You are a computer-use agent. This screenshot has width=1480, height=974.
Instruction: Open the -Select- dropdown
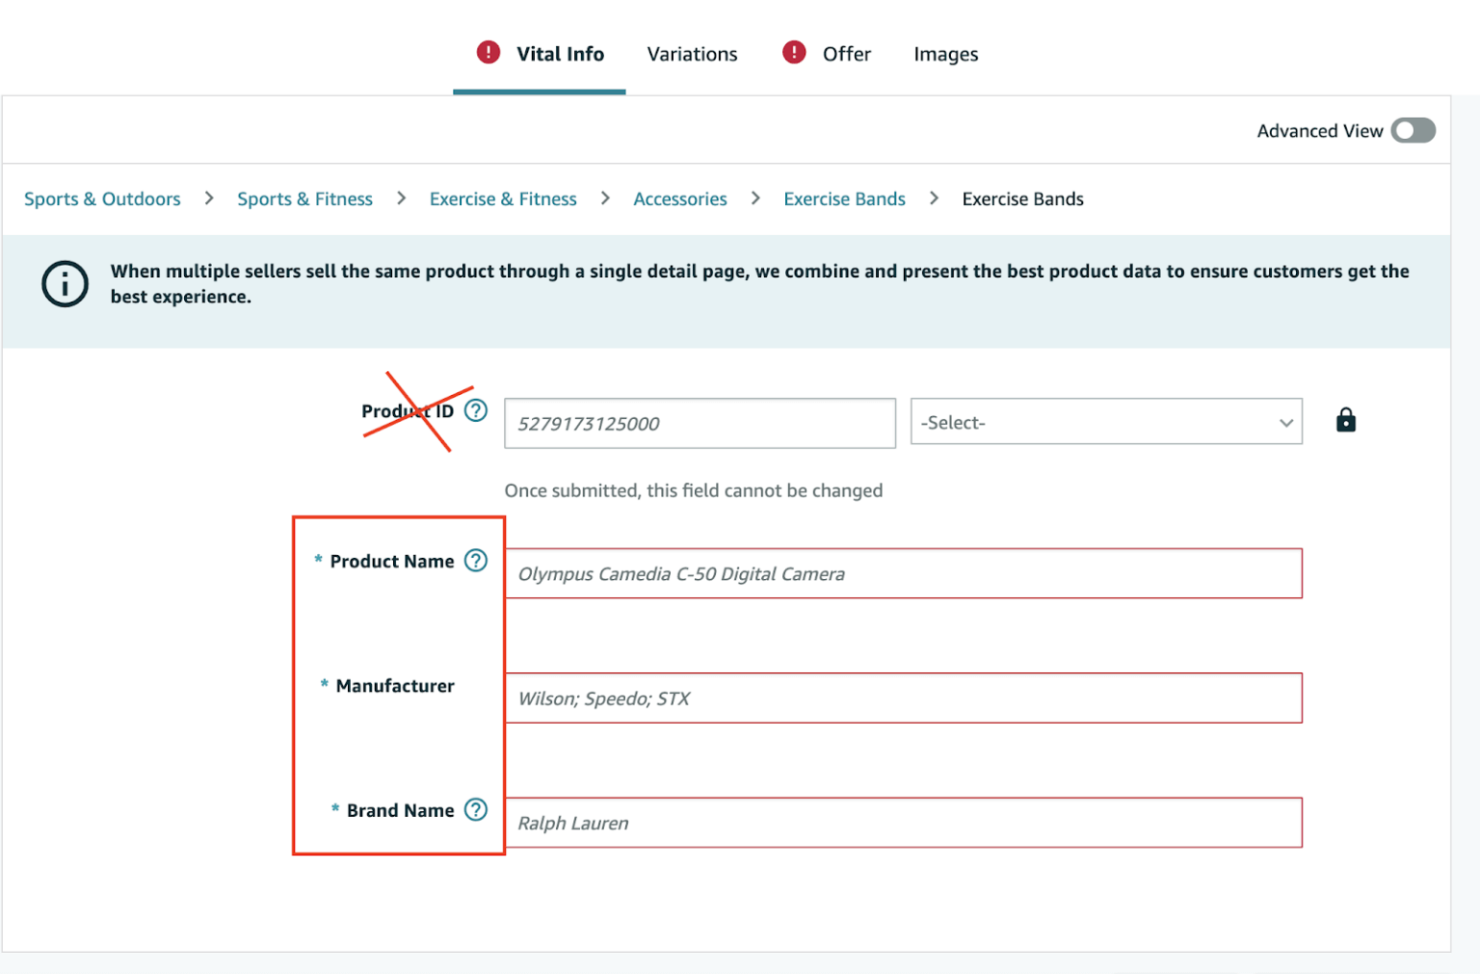[1106, 422]
